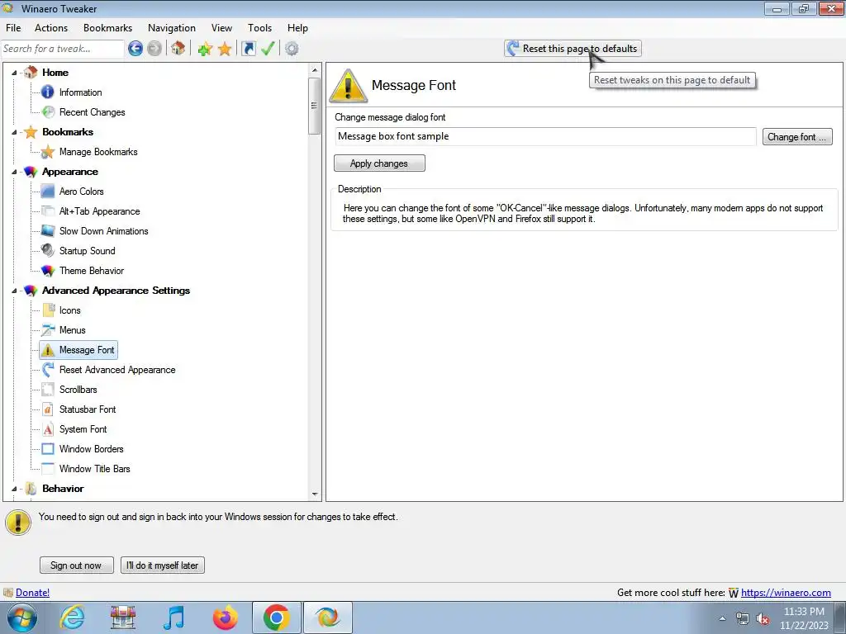Click Reset this page to defaults
Screen dimensions: 846x634
coord(573,49)
